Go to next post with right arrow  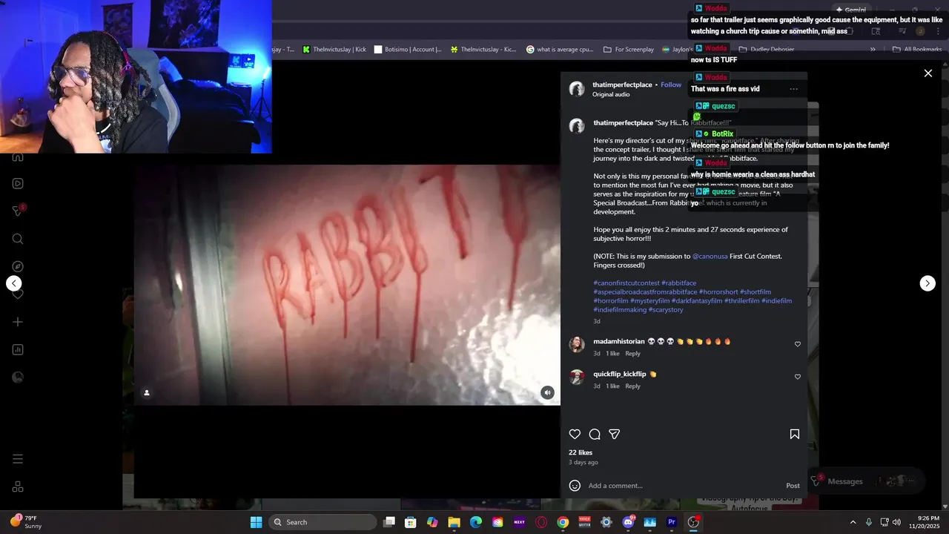coord(927,283)
